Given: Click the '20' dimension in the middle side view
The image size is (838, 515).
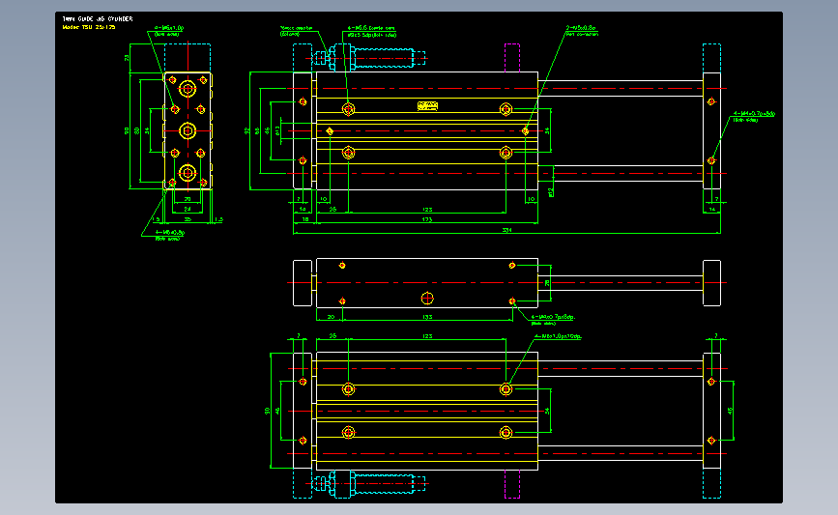Looking at the screenshot, I should pos(331,317).
